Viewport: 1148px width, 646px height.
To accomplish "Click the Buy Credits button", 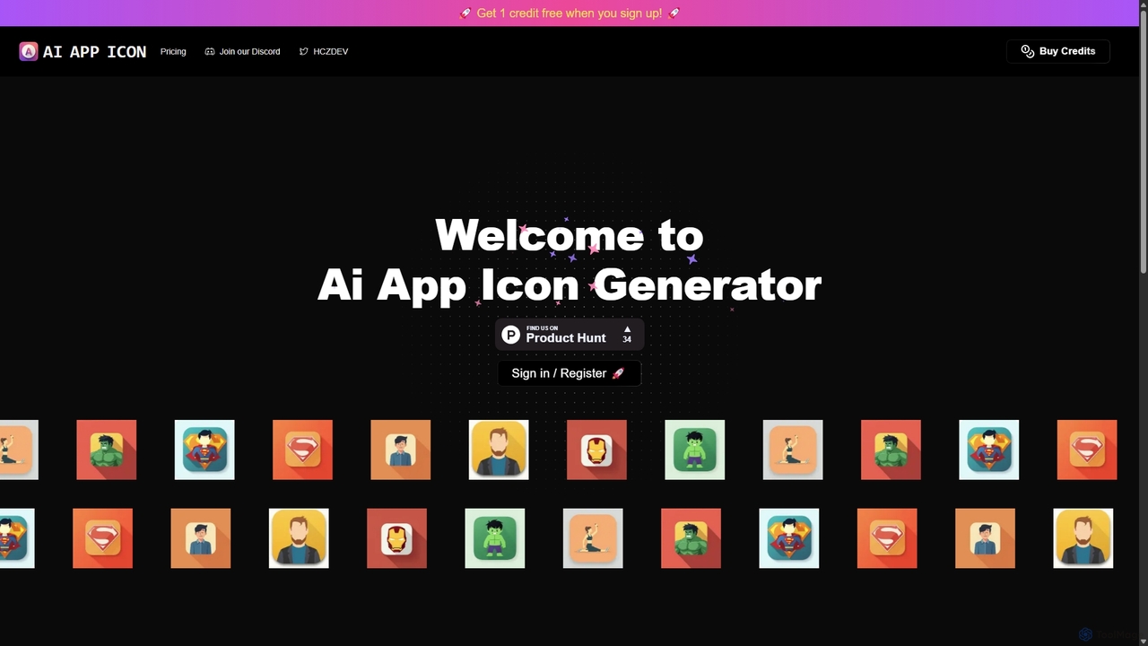I will click(x=1058, y=51).
